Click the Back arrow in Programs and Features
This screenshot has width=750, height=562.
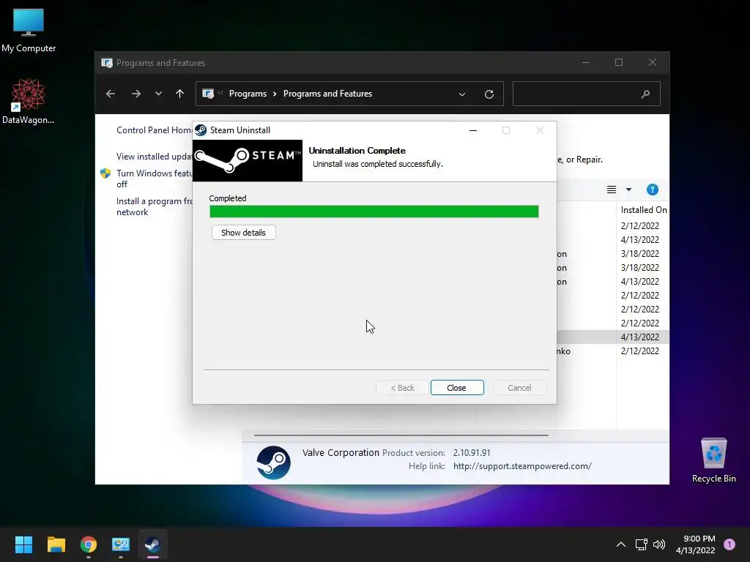coord(111,94)
